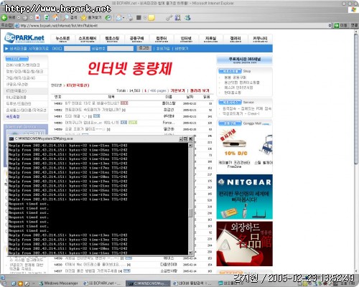Open the 웹호스팅 site tab
Image resolution: width=359 pixels, height=287 pixels.
[112, 39]
